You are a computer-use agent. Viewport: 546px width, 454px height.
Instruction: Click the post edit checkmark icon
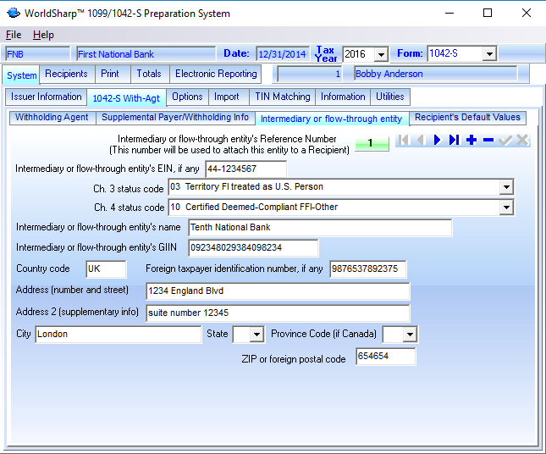tap(505, 141)
